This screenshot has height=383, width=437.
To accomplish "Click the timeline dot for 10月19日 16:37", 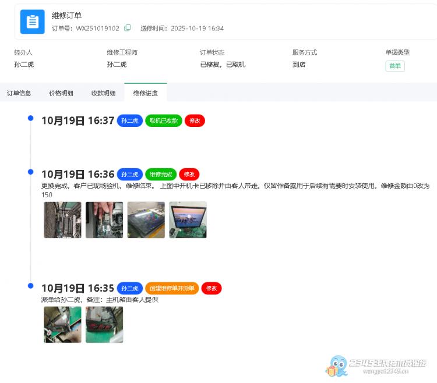I will (30, 118).
